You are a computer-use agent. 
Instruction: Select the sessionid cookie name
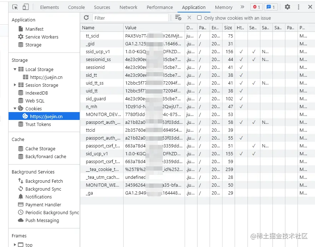click(95, 67)
